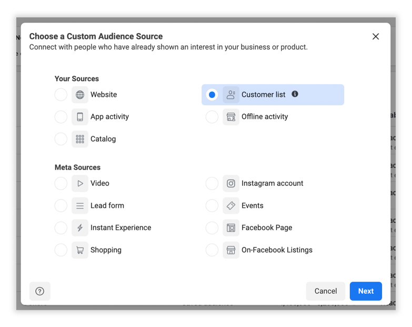Select the On-Facebook Listings radio button
Viewport: 412px width, 327px height.
point(212,250)
